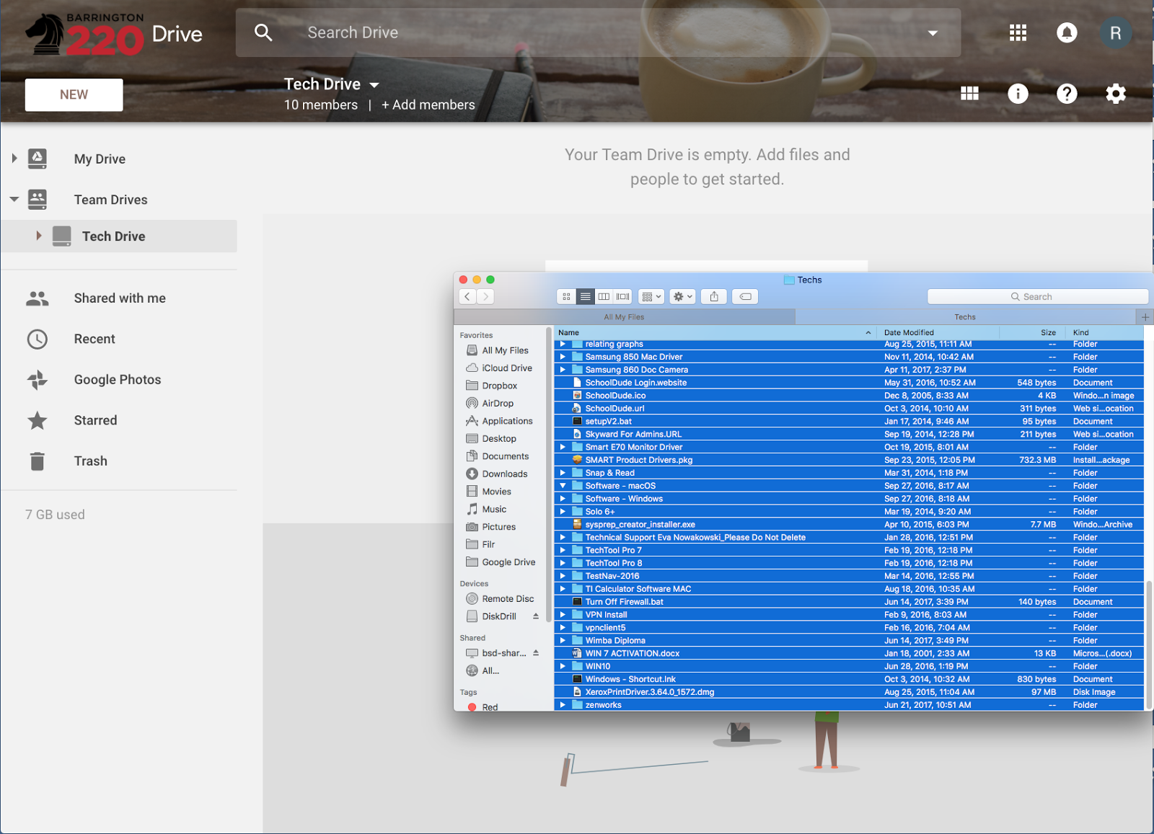This screenshot has height=834, width=1154.
Task: Switch Finder to column view
Action: point(604,296)
